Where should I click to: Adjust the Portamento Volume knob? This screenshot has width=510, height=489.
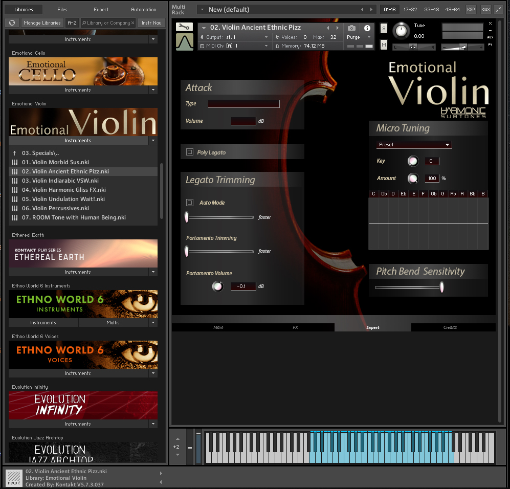(217, 286)
